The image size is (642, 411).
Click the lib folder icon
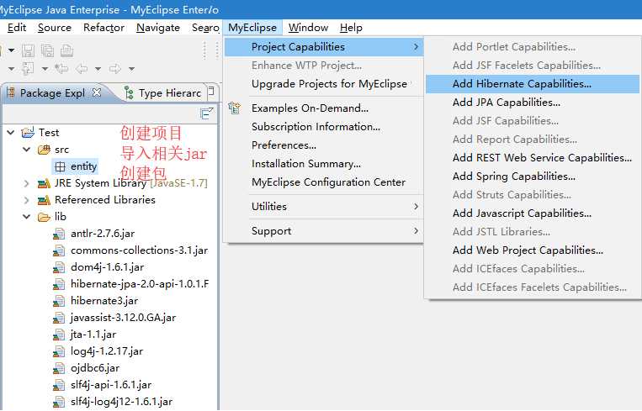tap(44, 217)
